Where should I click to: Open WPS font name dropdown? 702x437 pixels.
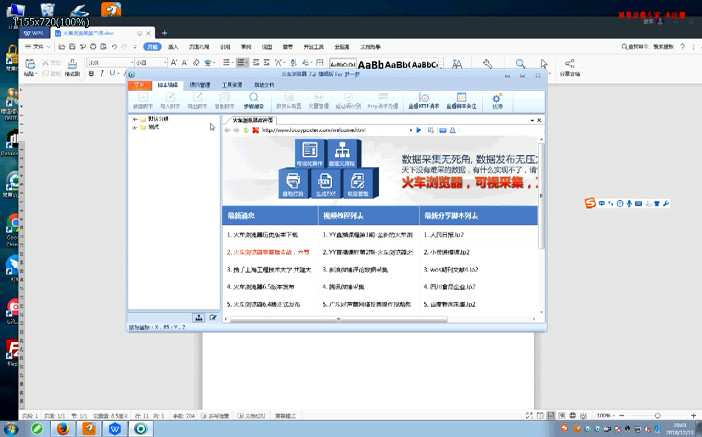[132, 63]
